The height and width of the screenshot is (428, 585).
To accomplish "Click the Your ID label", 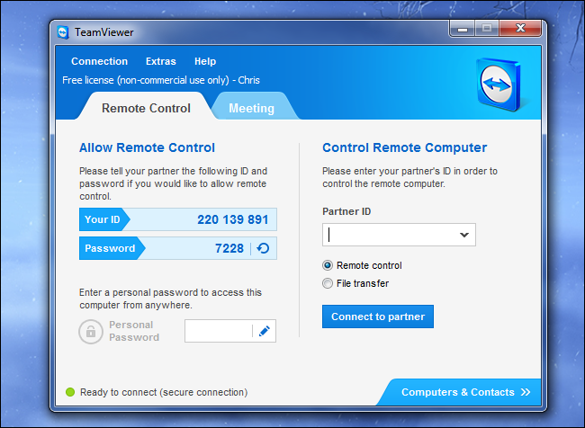I will click(103, 219).
